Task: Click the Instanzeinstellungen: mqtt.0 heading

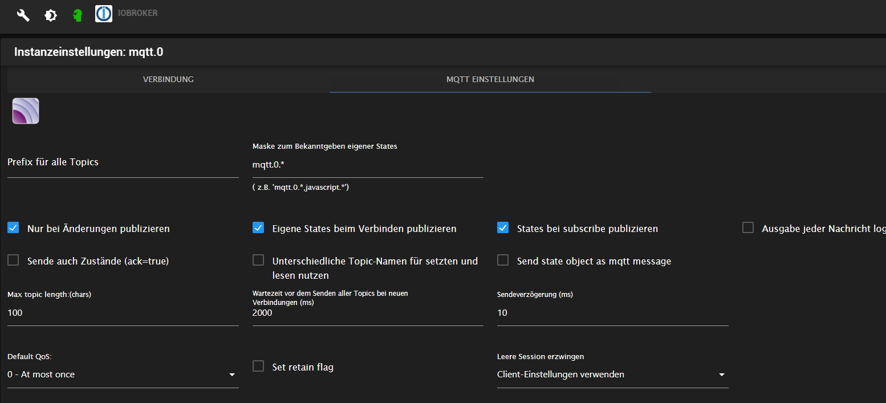Action: (x=89, y=52)
